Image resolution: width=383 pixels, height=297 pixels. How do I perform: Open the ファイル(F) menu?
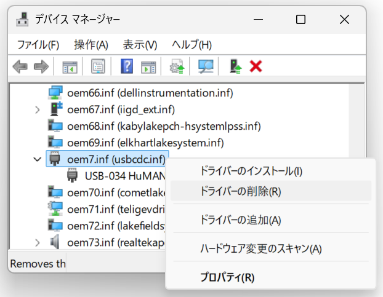38,45
